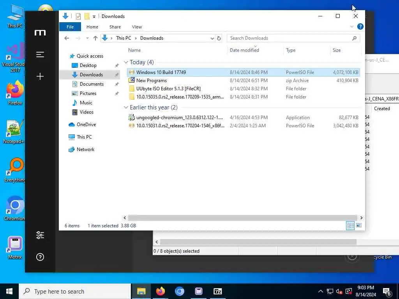Open the Motrix hamburger menu icon

click(40, 55)
